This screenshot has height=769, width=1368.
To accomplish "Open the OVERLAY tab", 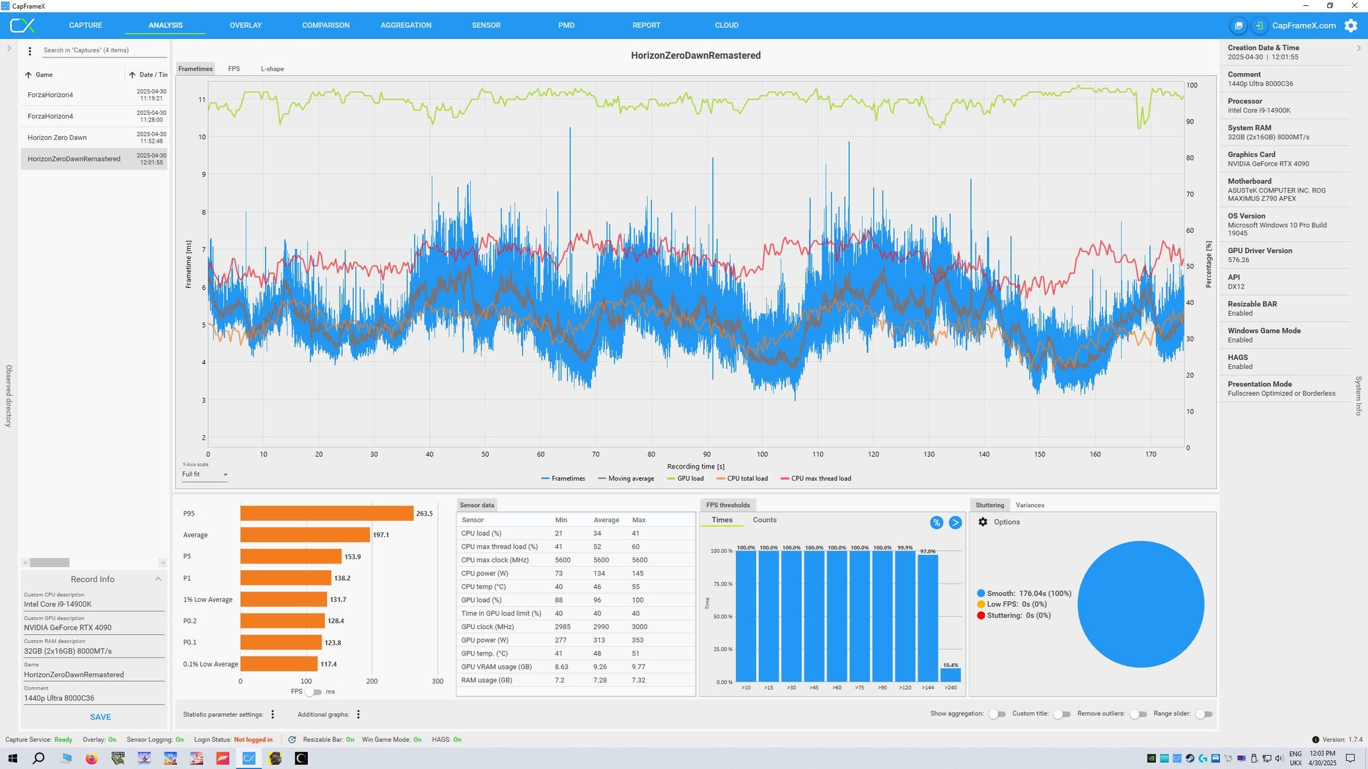I will coord(246,25).
